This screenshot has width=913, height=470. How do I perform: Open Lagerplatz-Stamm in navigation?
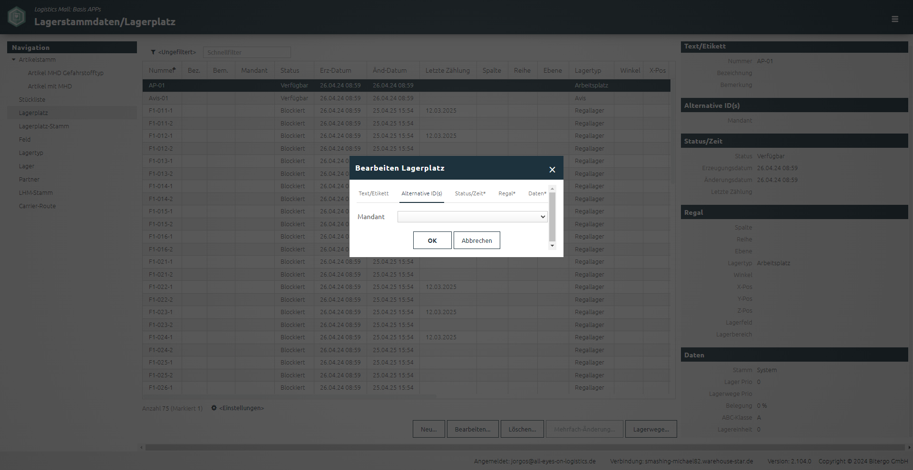click(44, 126)
